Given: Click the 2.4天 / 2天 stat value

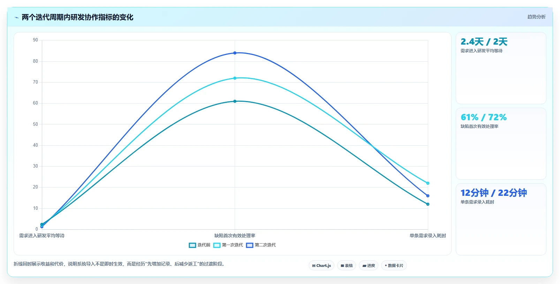Looking at the screenshot, I should coord(484,42).
